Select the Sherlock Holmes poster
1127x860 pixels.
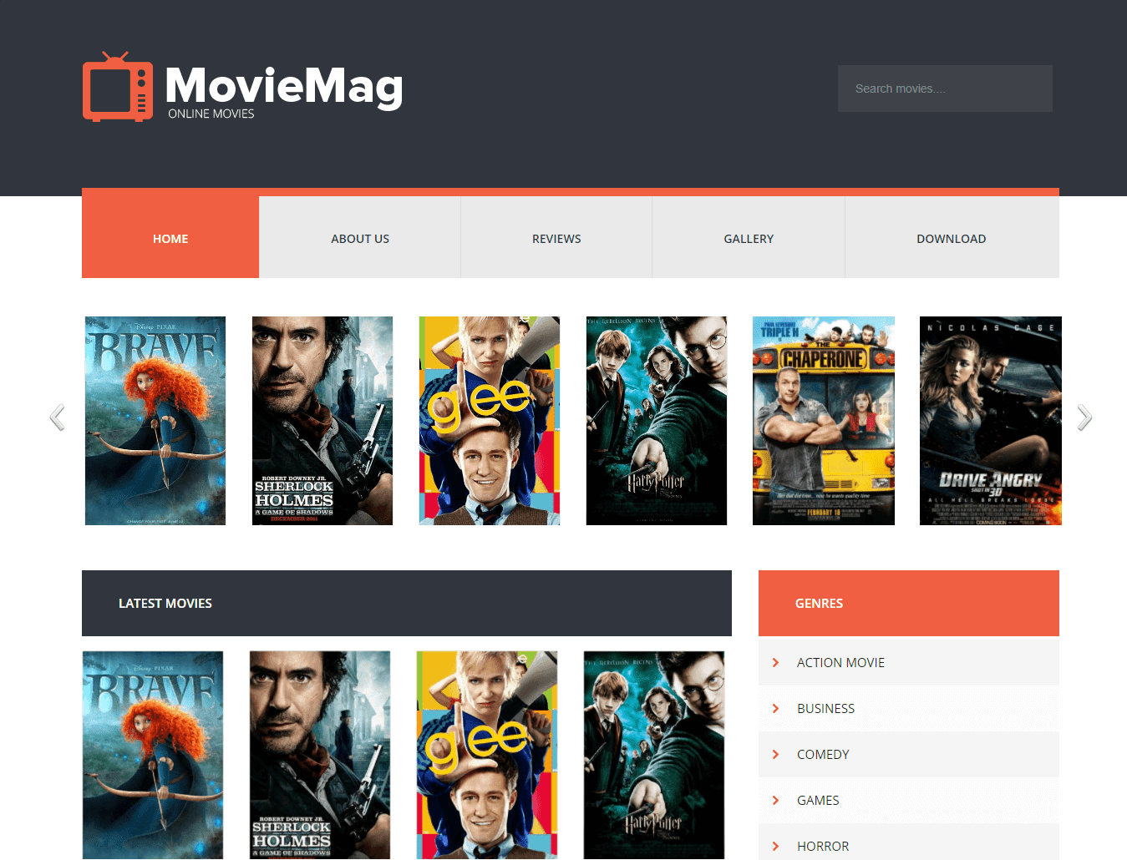pos(322,420)
